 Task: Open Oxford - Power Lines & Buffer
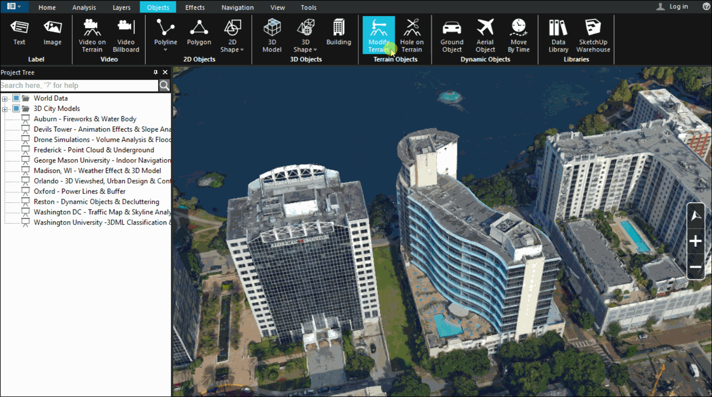point(80,191)
